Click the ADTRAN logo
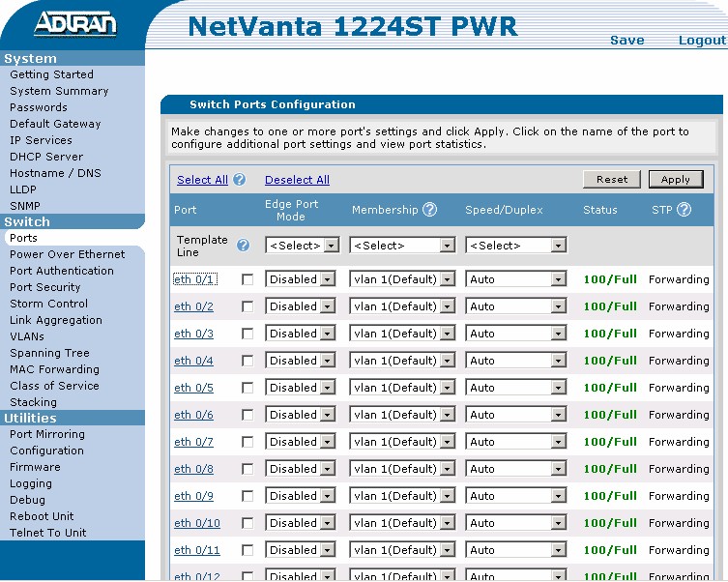The image size is (728, 582). click(75, 23)
